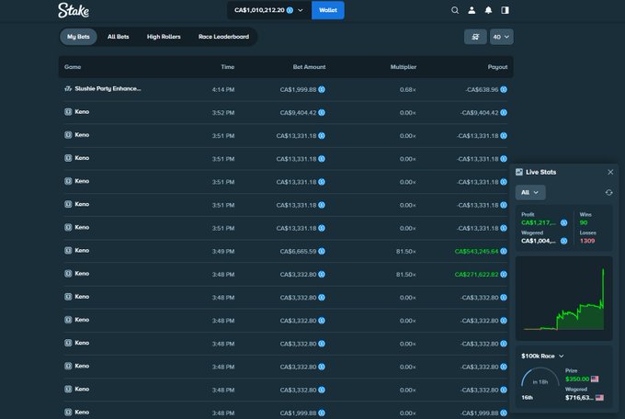Switch to the My Bets tab
The height and width of the screenshot is (419, 625).
78,37
